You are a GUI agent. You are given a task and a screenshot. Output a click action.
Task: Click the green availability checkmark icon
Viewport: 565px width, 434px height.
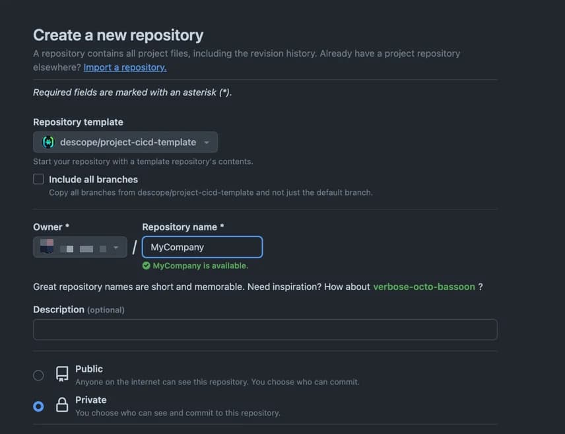147,266
